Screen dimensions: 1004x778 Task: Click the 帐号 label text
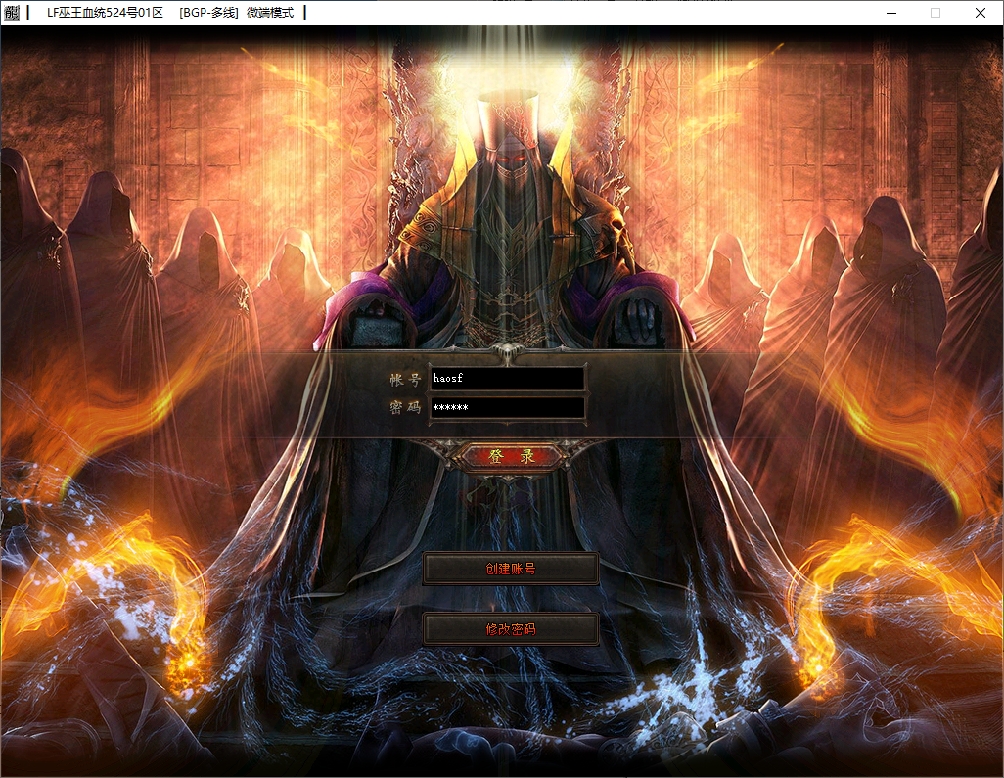403,380
